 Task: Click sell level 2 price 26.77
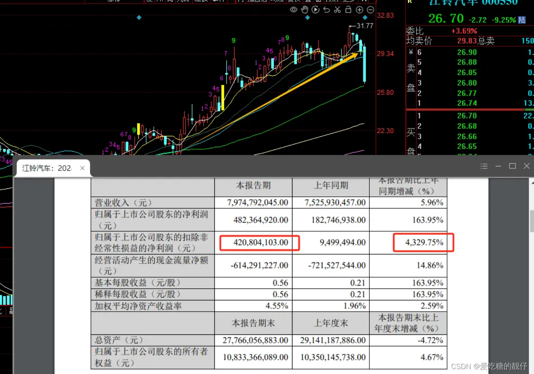click(467, 93)
